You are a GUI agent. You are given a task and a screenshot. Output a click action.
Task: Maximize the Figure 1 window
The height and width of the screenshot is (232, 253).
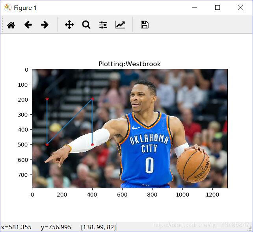218,7
